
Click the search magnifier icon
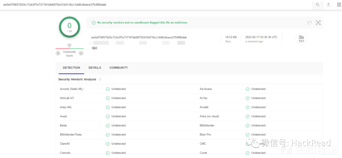[318, 5]
